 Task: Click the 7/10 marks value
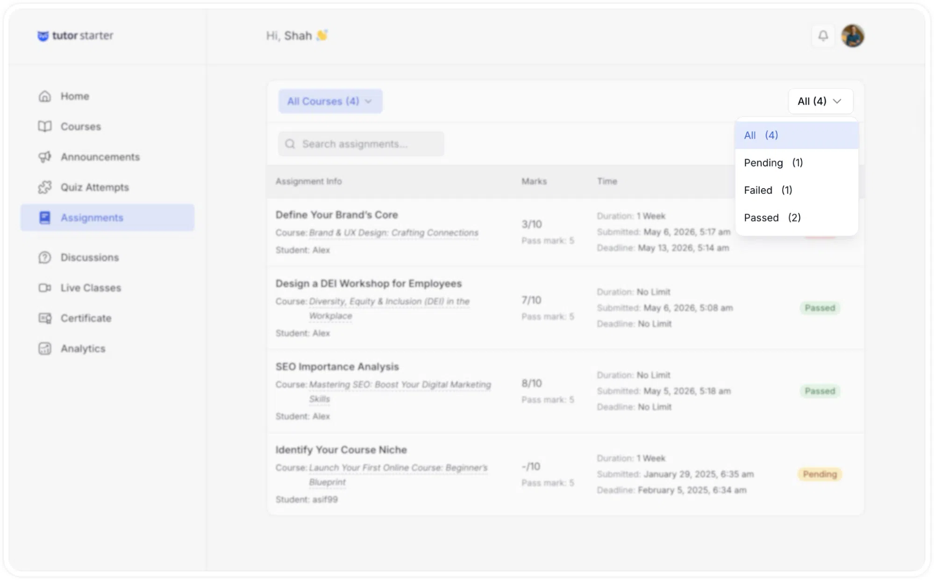[x=532, y=300]
